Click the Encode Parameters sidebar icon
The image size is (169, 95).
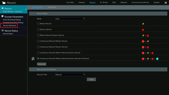[3, 16]
